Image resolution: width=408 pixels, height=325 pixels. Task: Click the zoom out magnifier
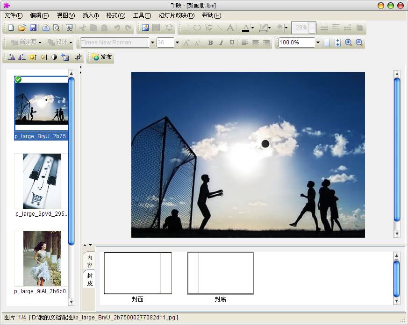click(x=359, y=42)
